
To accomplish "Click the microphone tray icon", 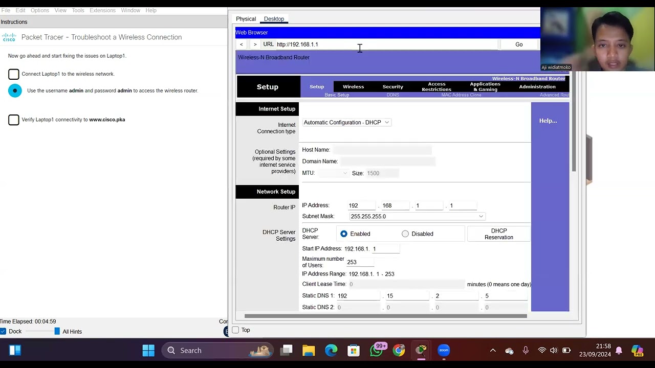I will pos(526,351).
